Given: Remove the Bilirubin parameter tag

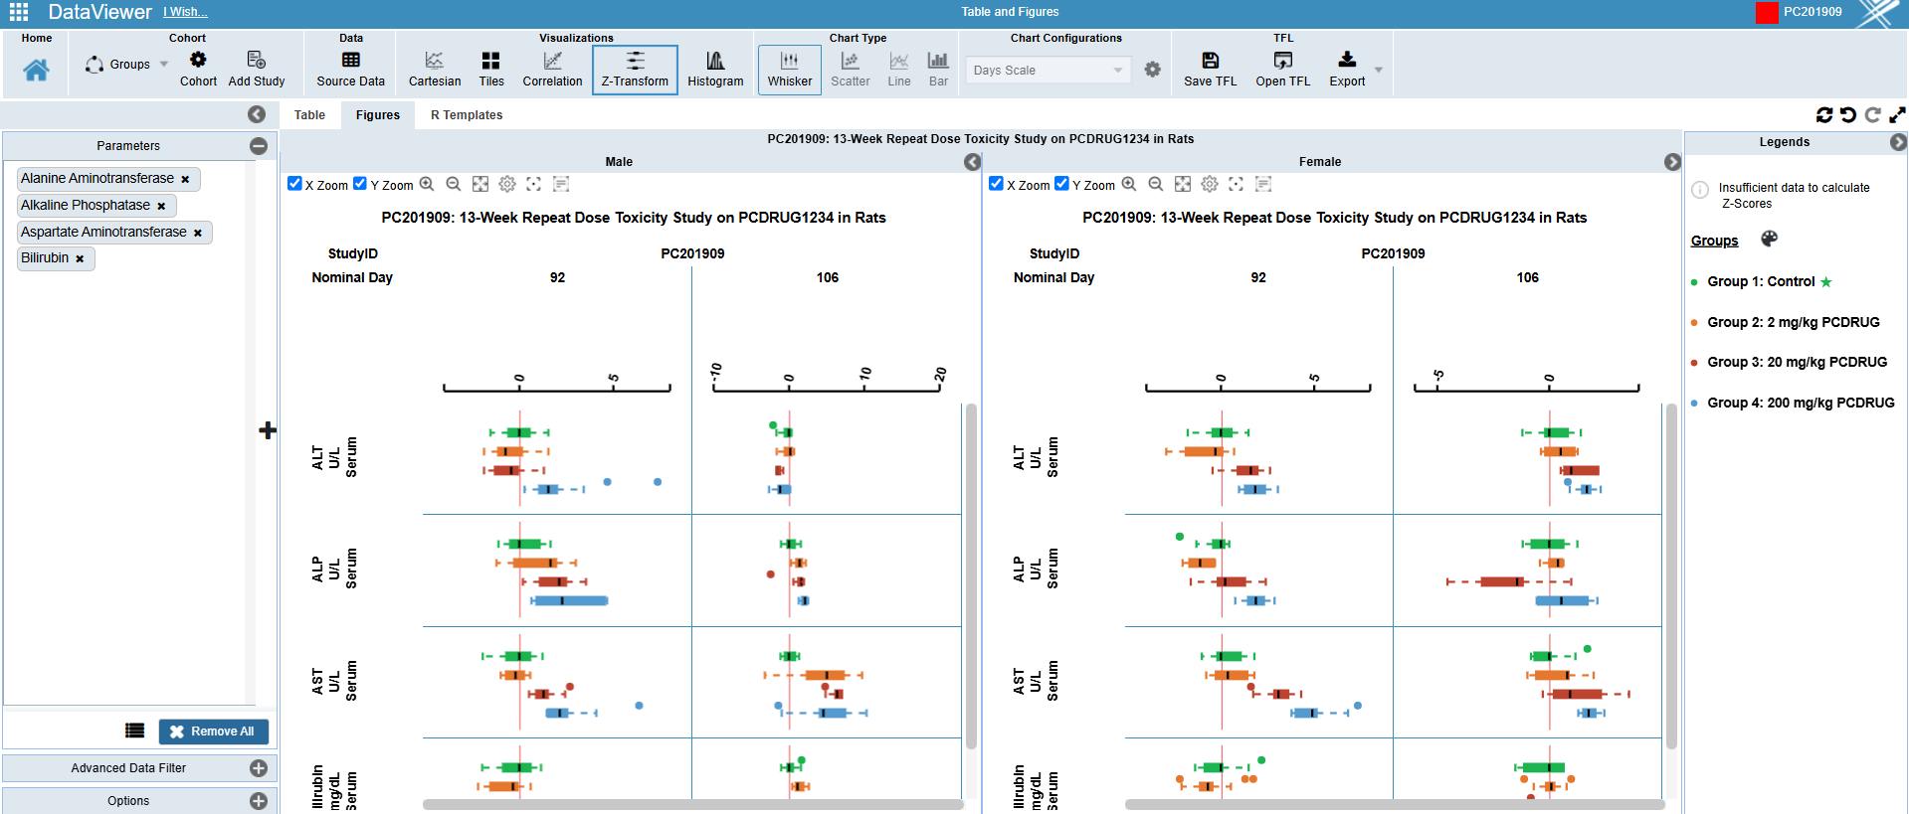Looking at the screenshot, I should [80, 259].
